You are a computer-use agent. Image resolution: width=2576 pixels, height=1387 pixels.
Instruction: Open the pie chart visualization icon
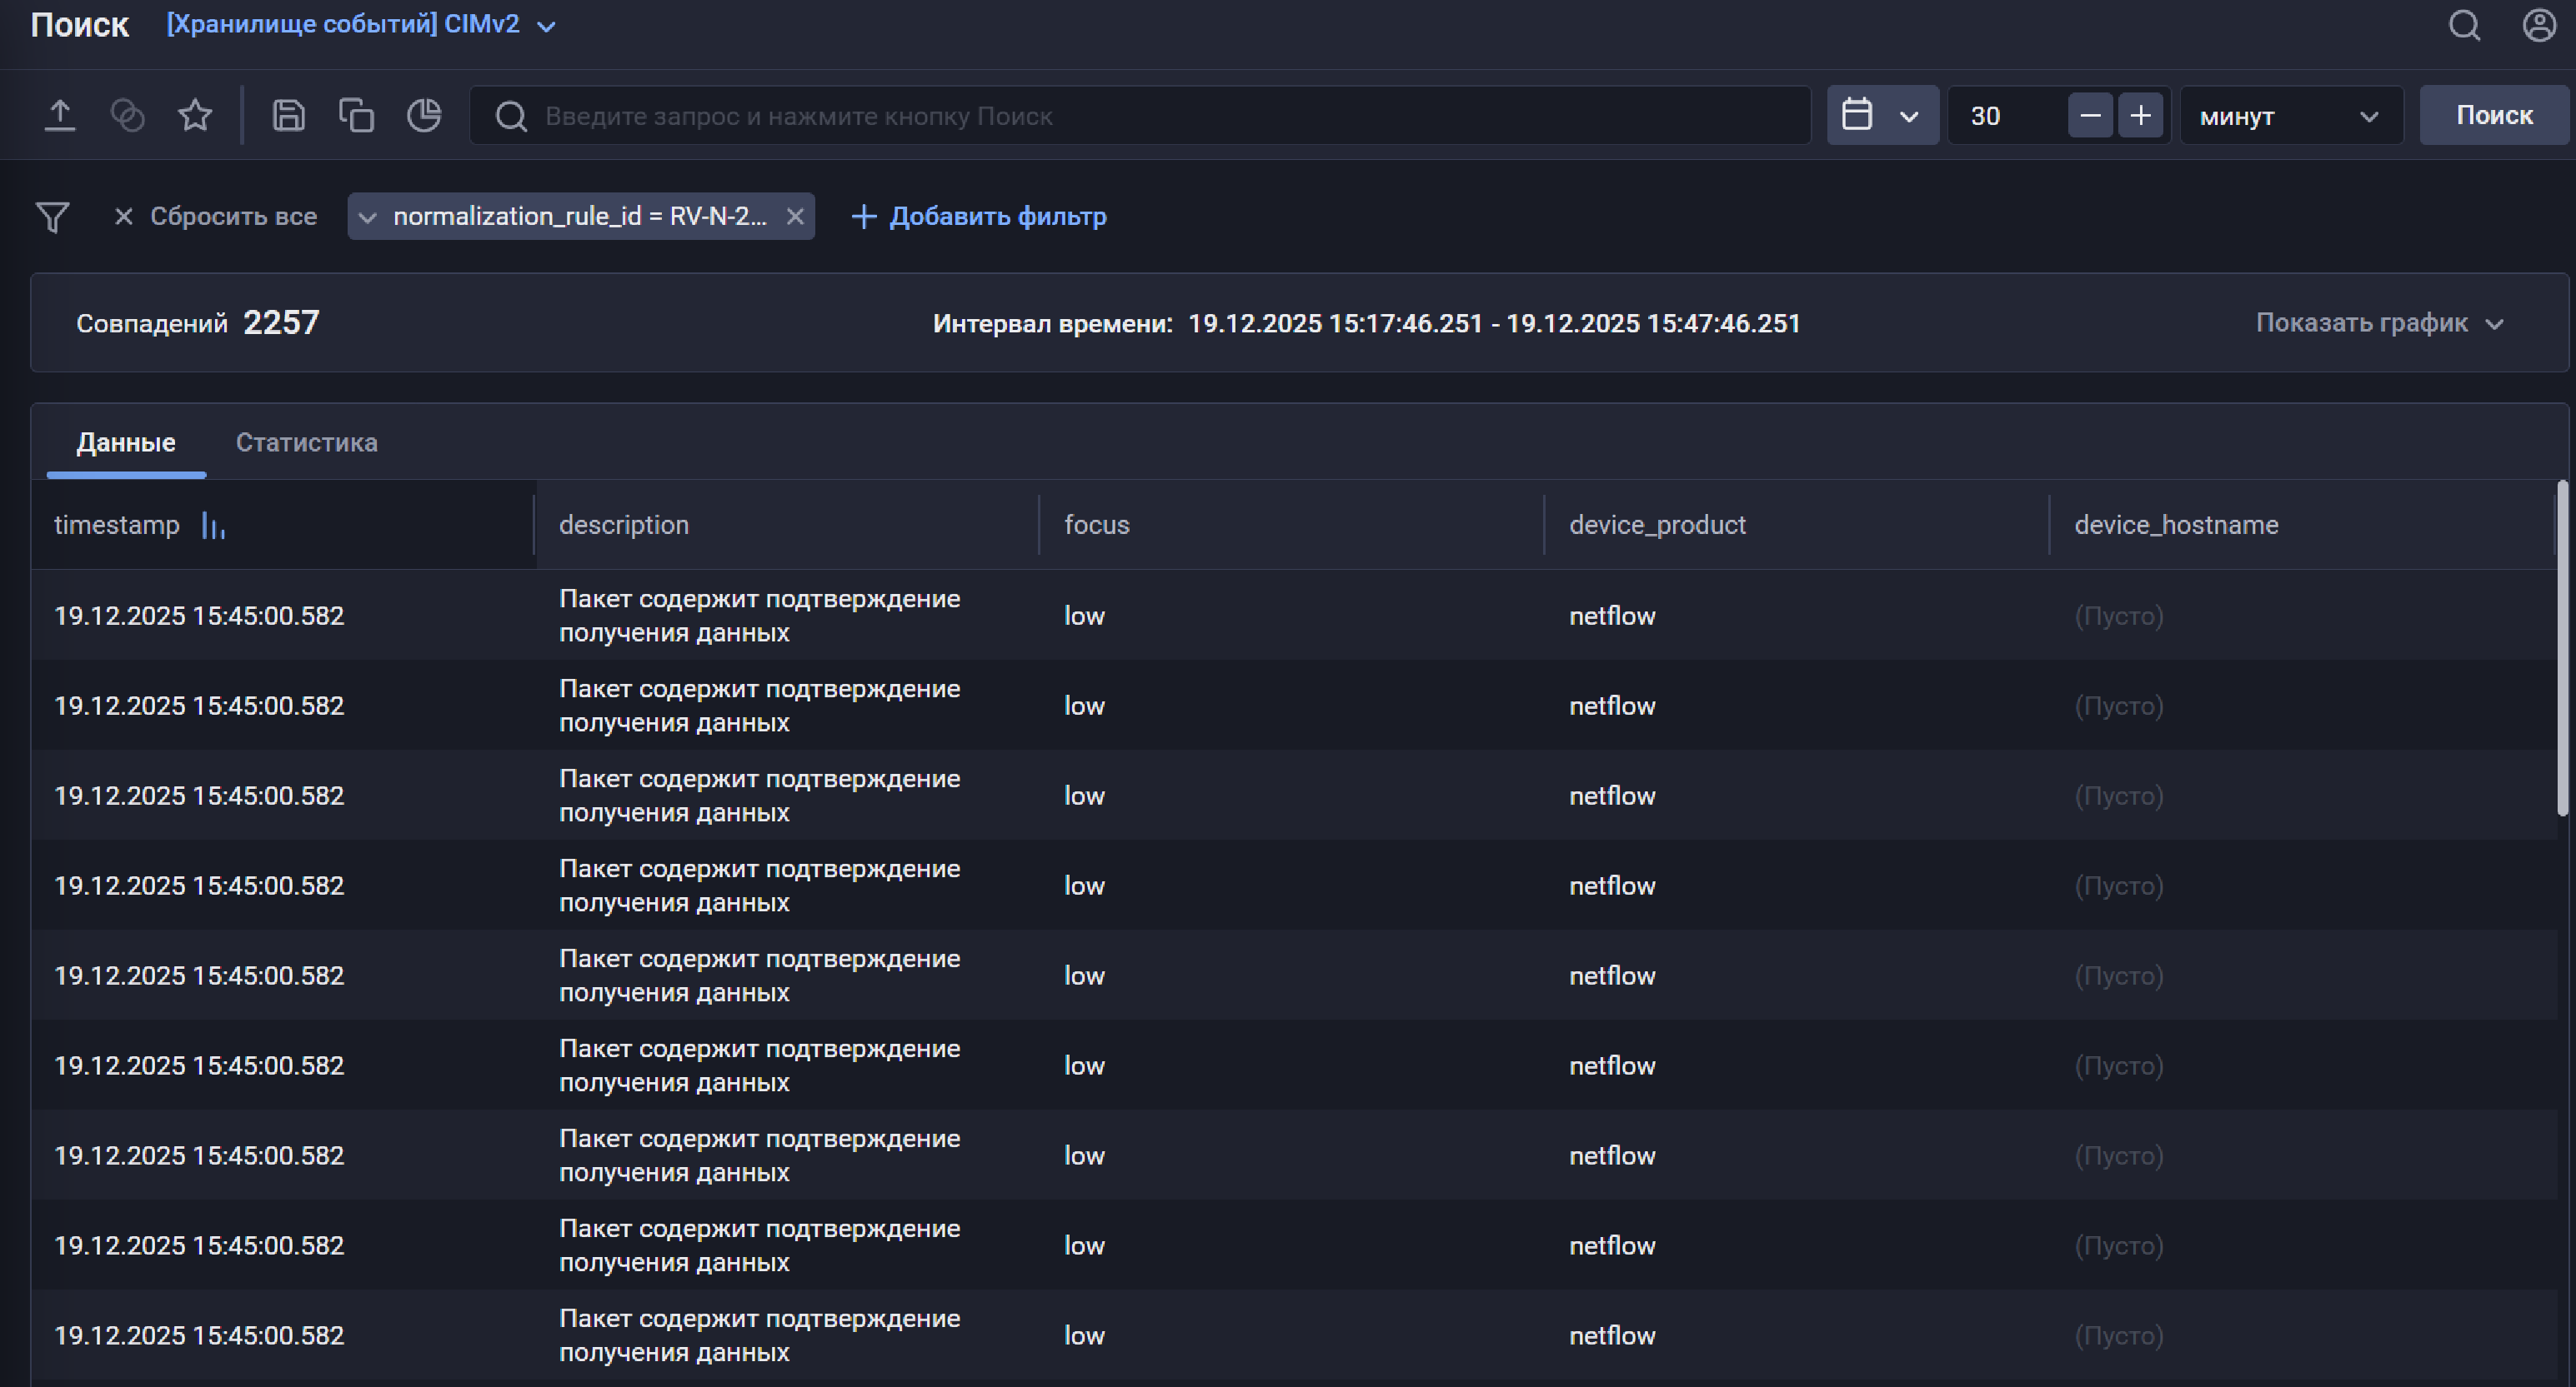coord(423,114)
